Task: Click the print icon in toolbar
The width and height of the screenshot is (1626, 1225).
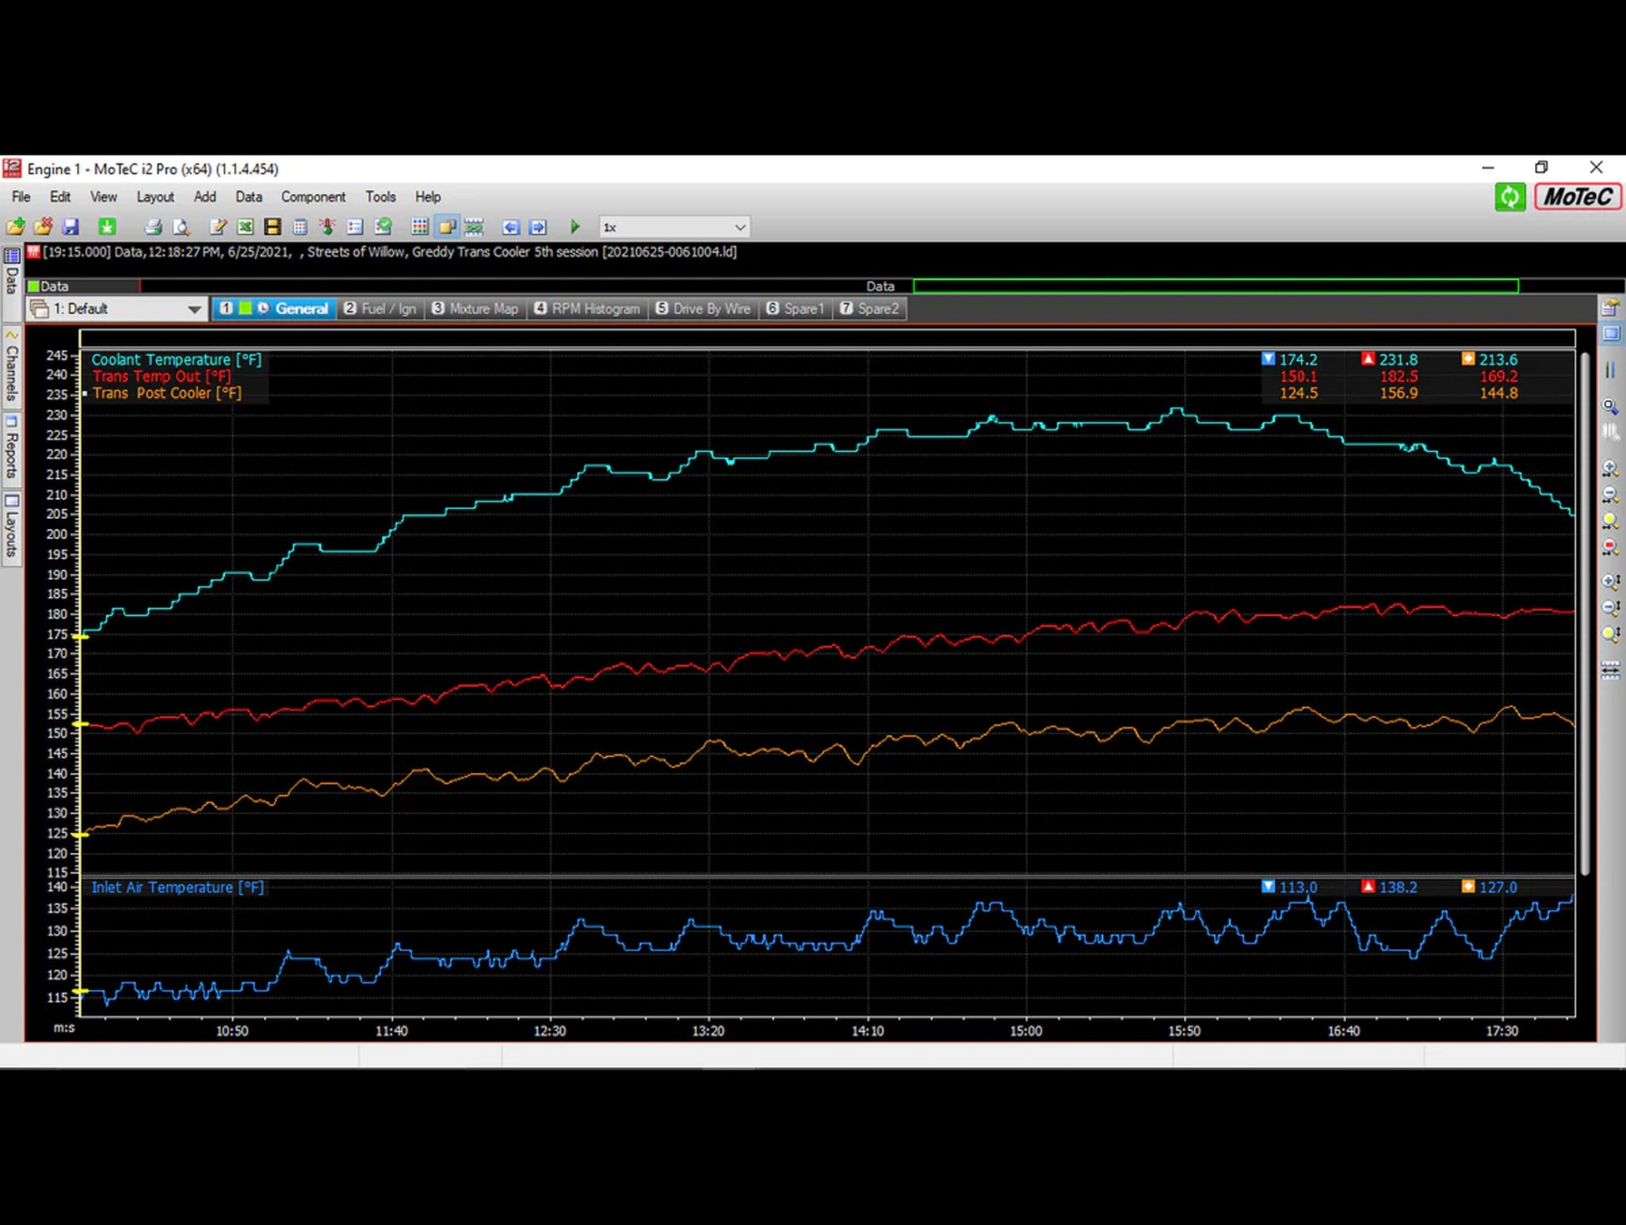Action: click(153, 226)
